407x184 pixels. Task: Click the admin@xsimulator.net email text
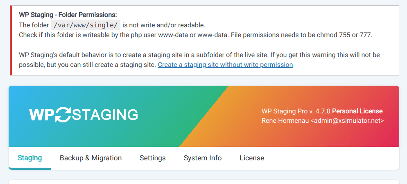coord(347,121)
